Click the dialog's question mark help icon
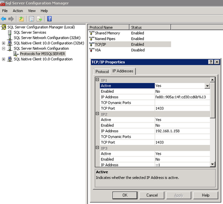This screenshot has width=223, height=204. (211, 62)
